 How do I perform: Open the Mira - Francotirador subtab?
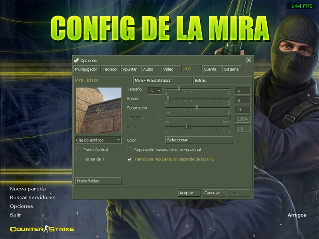coord(163,80)
